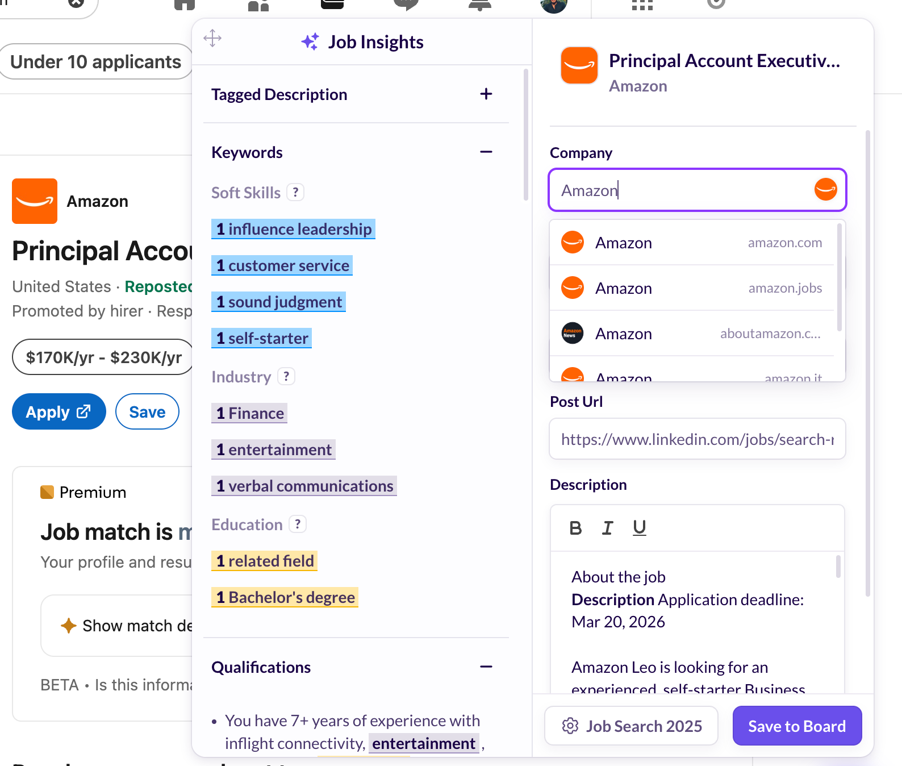The width and height of the screenshot is (902, 766).
Task: Expand the Tagged Description section
Action: 486,94
